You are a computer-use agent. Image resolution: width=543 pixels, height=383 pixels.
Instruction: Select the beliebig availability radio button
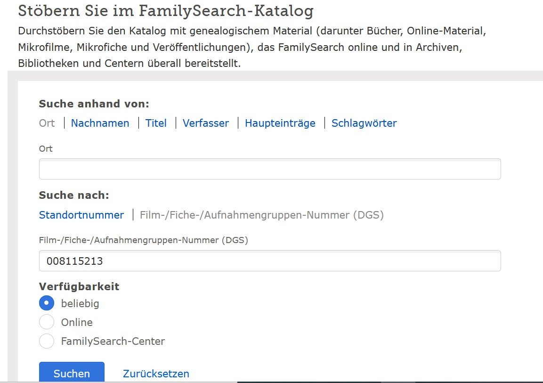tap(47, 303)
